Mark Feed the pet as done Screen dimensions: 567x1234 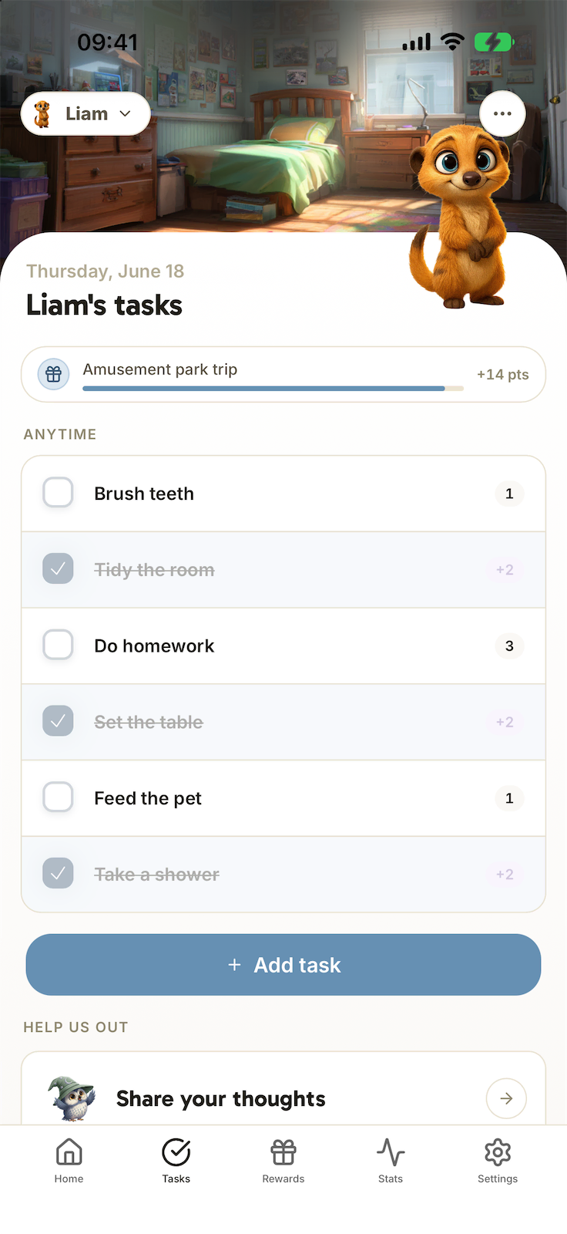[58, 797]
